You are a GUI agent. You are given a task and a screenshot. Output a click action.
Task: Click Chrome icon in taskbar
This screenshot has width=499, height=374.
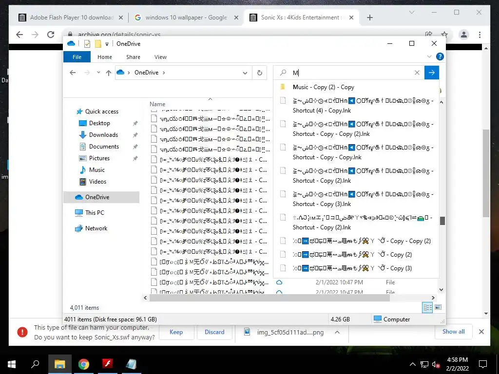84,364
